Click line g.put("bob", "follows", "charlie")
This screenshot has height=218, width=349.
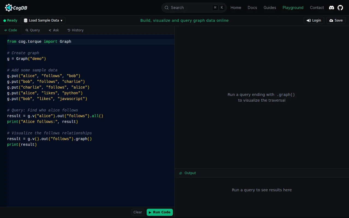click(x=46, y=82)
